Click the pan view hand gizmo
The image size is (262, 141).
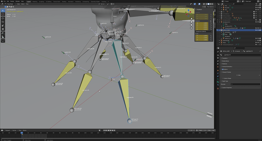[x=191, y=22]
